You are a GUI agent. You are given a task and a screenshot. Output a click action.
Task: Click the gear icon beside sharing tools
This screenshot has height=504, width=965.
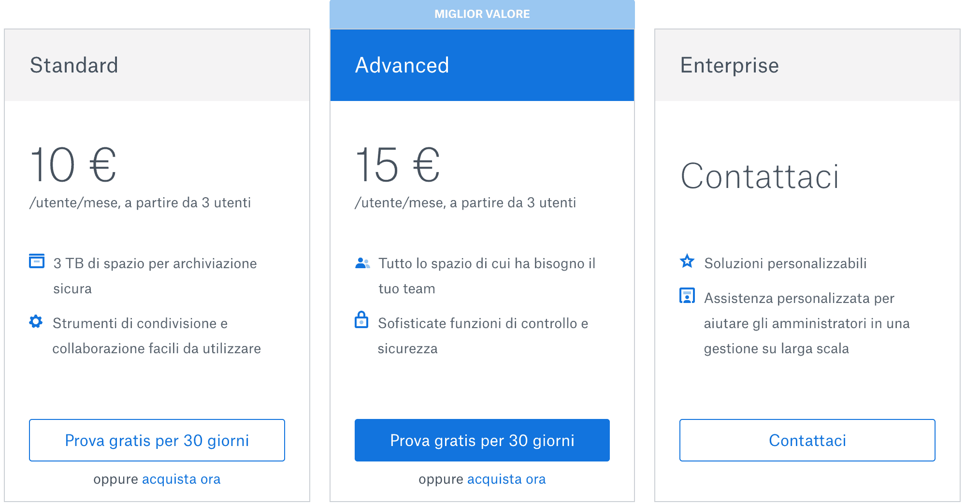(x=36, y=322)
